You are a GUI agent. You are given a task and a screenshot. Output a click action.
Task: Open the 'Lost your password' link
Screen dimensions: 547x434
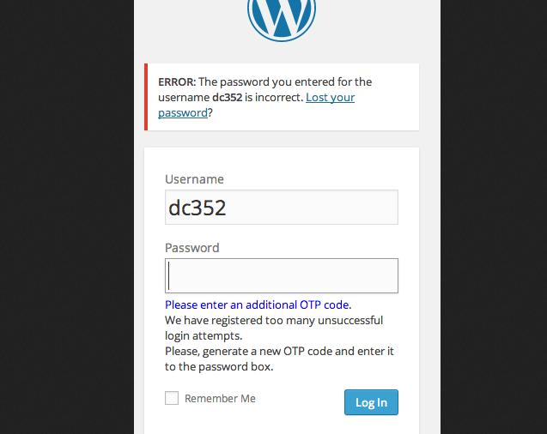330,97
